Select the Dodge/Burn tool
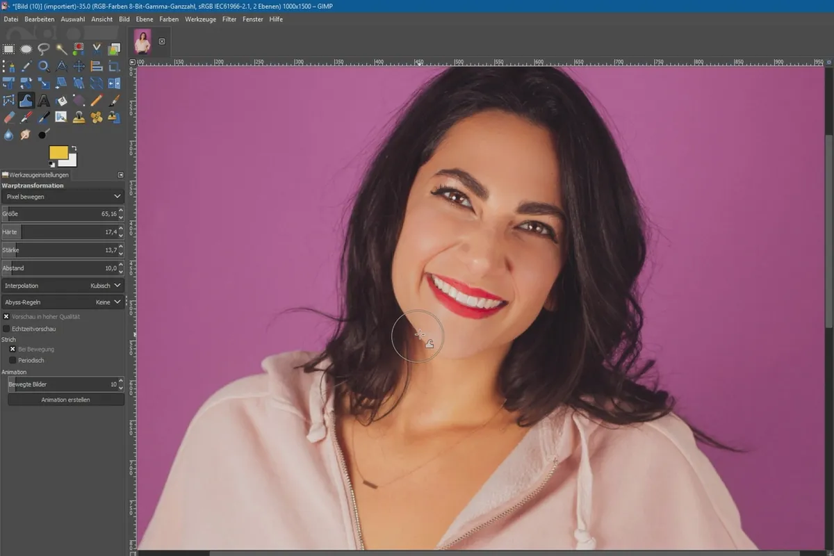This screenshot has width=834, height=556. pos(44,135)
